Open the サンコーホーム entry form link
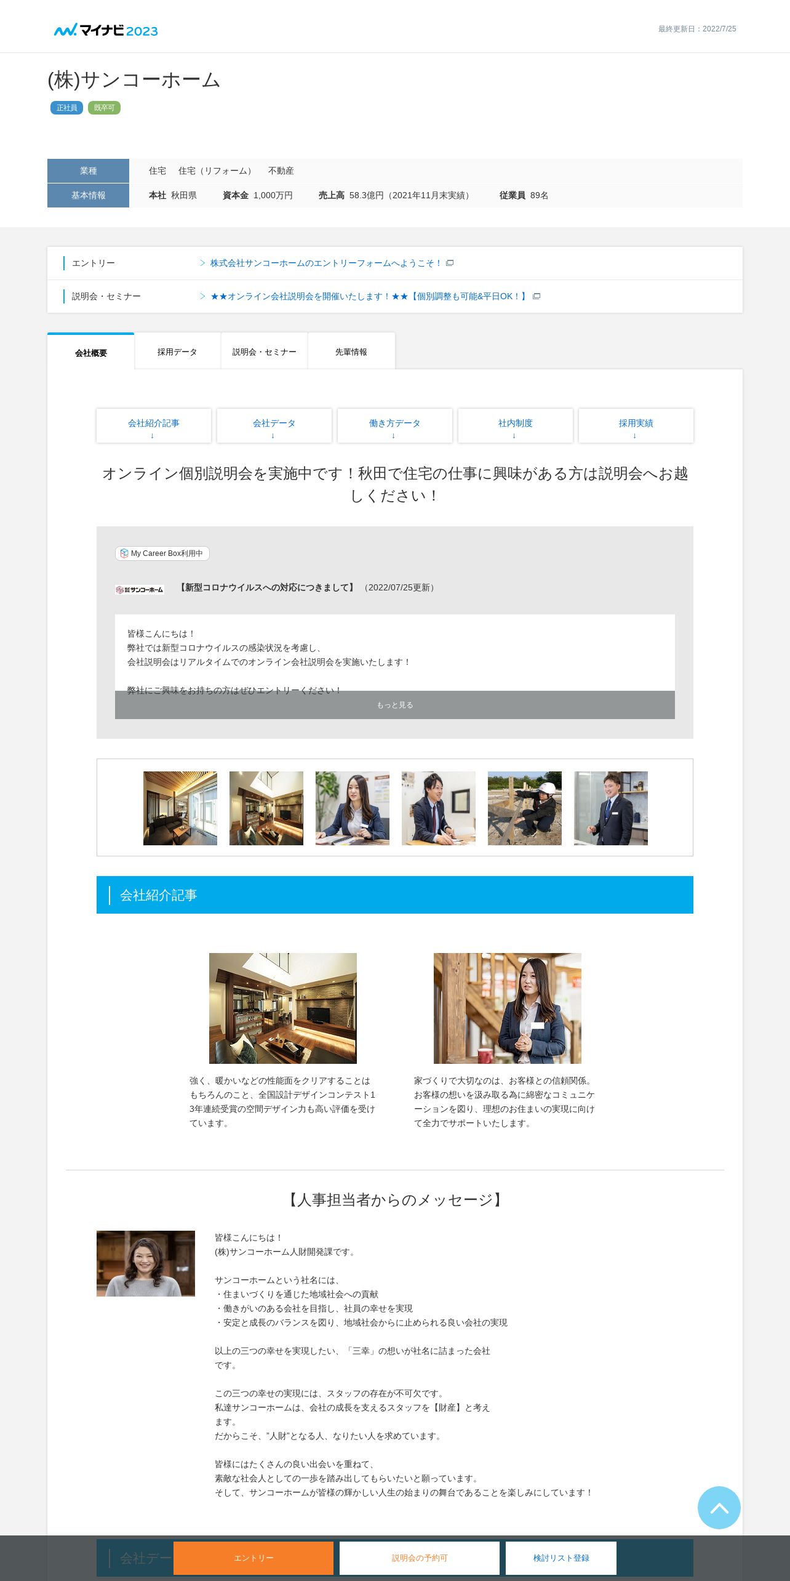This screenshot has height=1581, width=790. pyautogui.click(x=326, y=263)
